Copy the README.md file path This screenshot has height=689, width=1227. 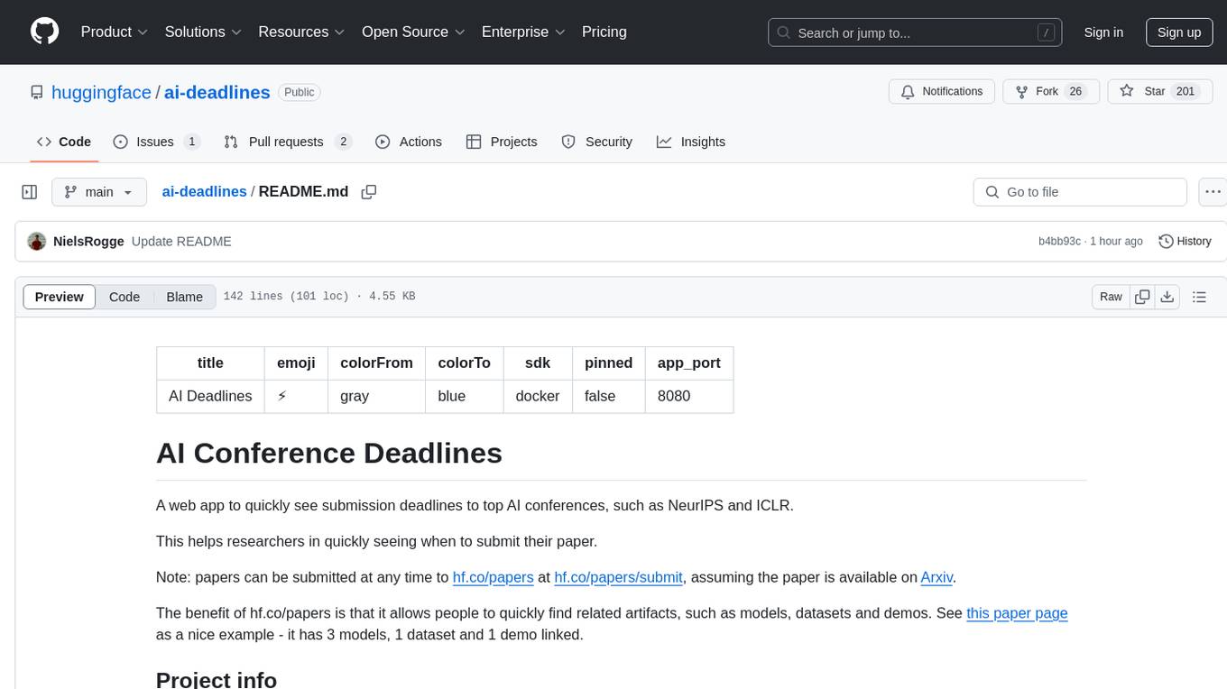pos(368,192)
